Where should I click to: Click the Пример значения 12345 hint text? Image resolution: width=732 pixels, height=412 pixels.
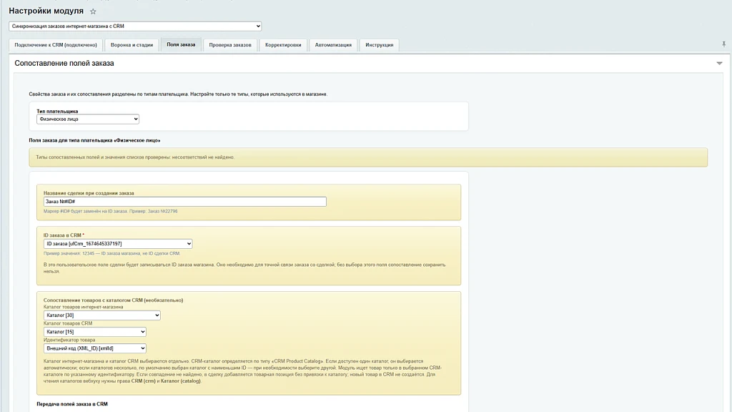[112, 254]
